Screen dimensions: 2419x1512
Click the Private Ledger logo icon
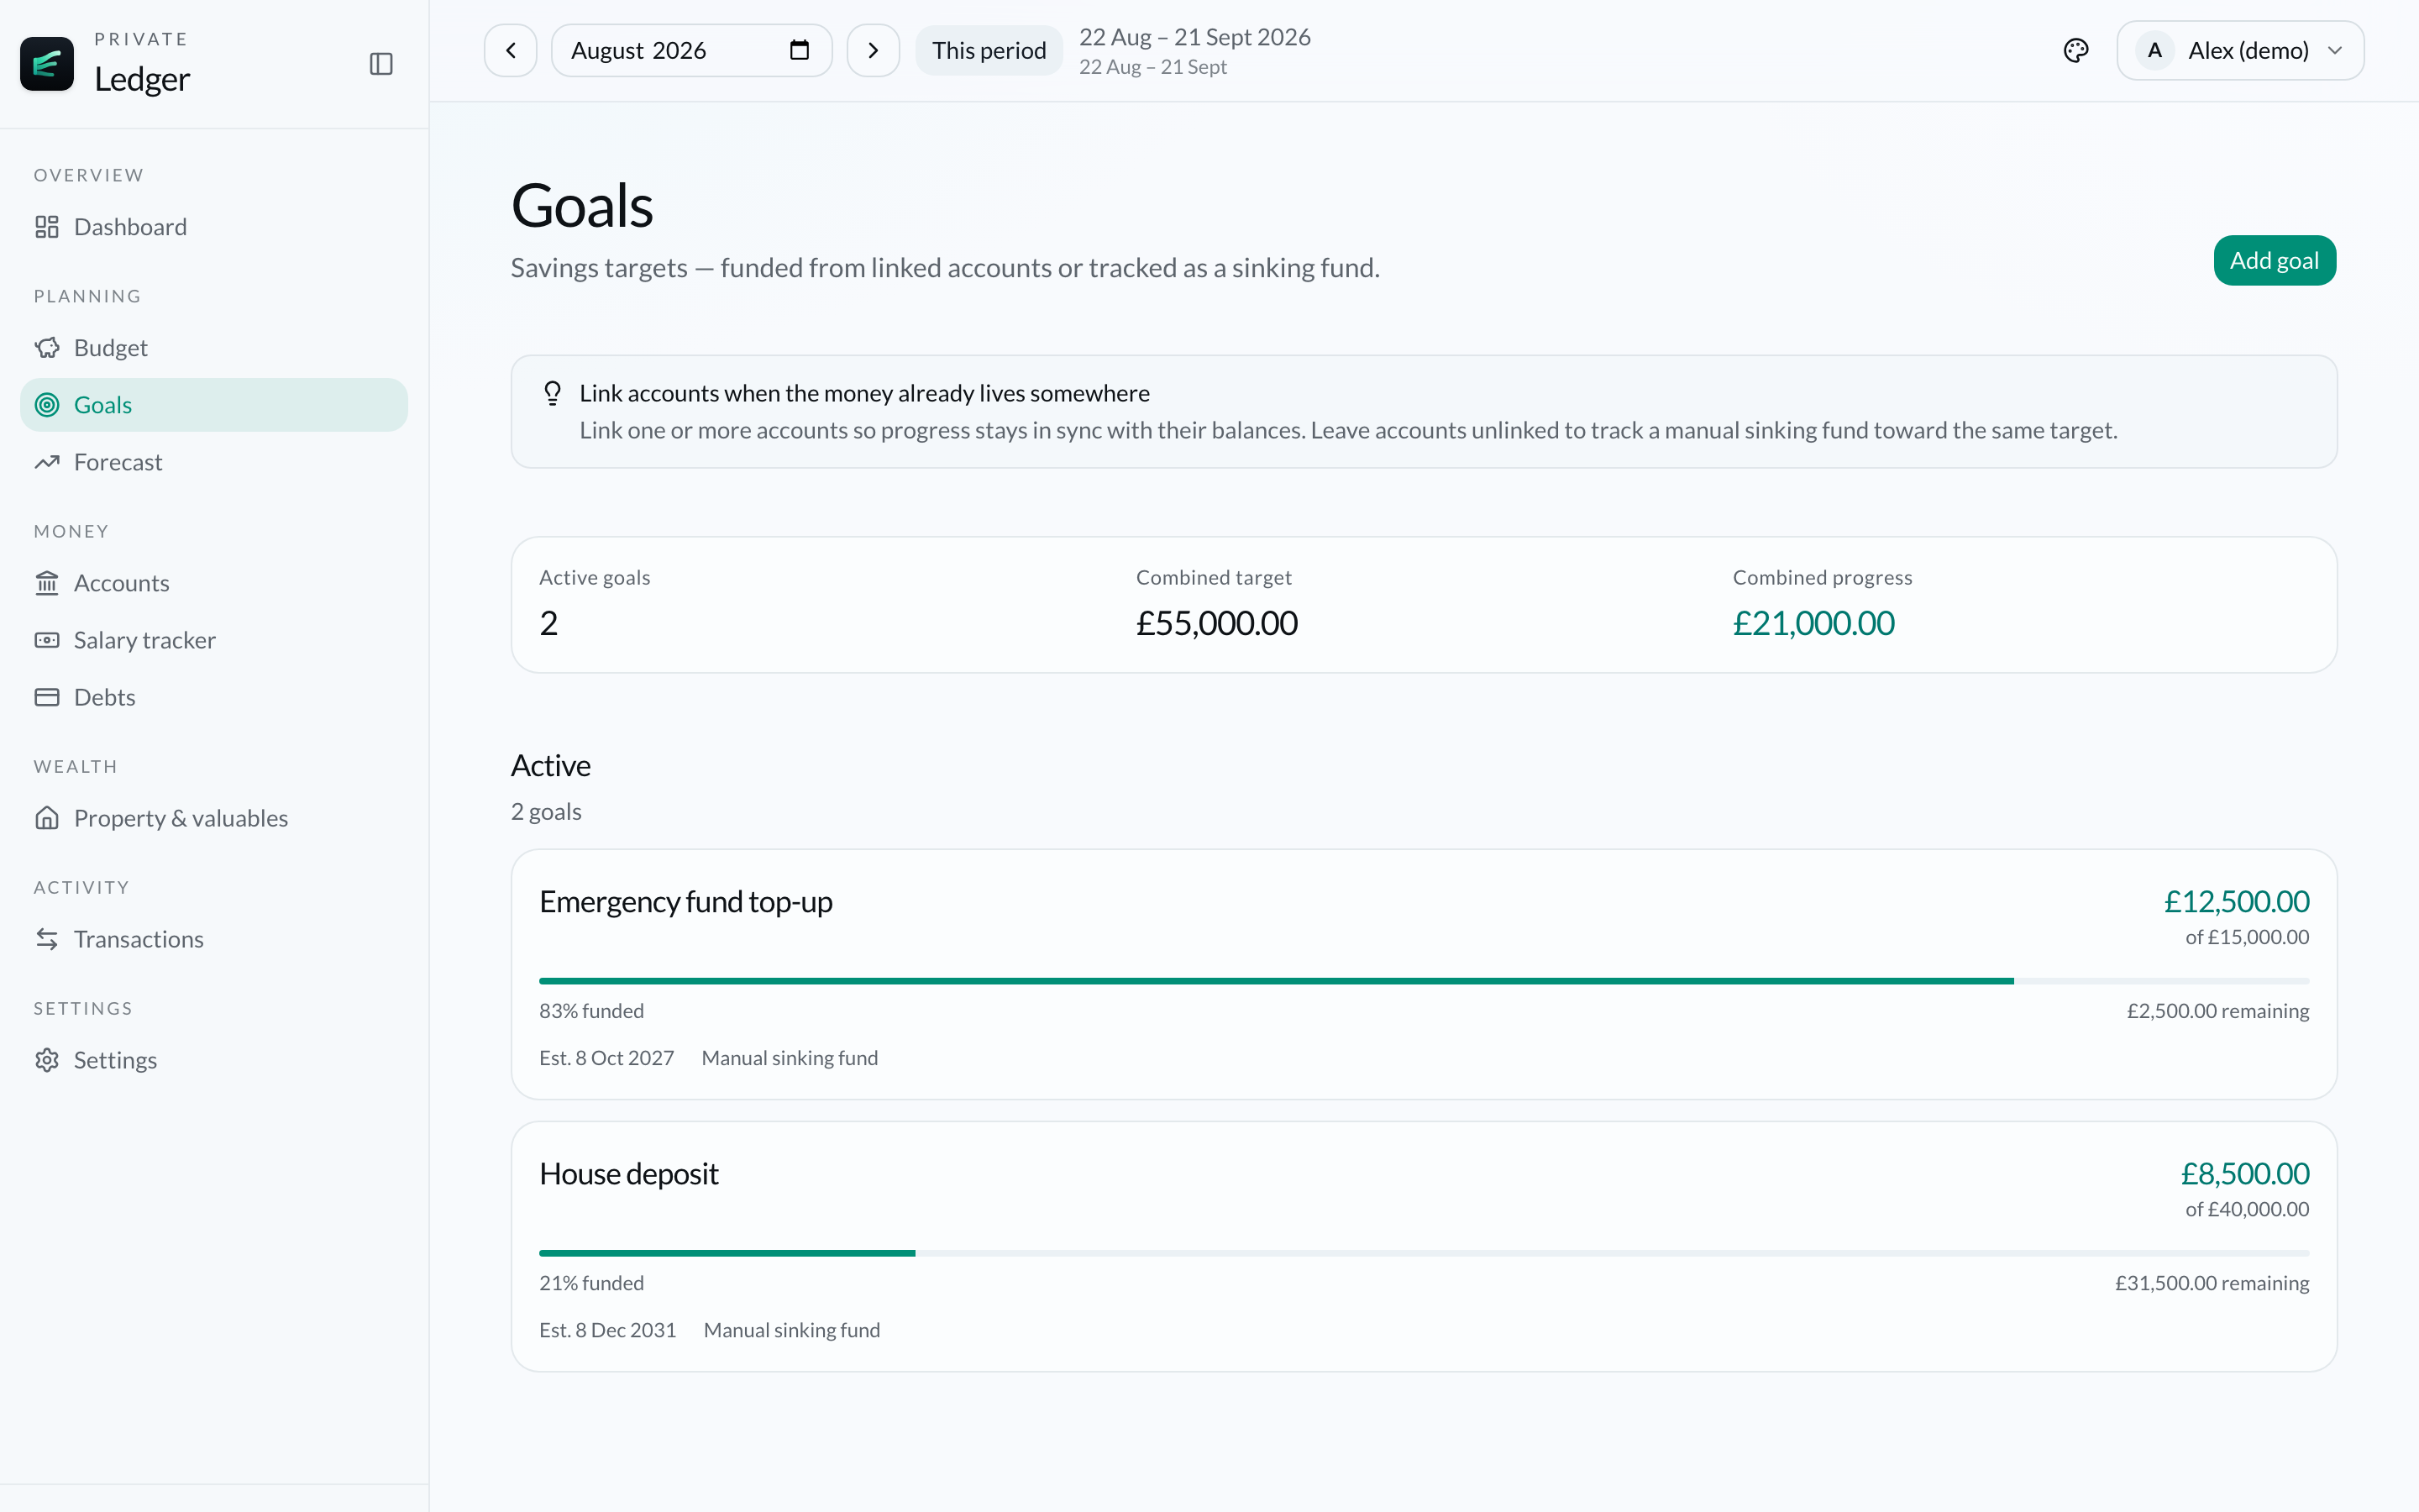[47, 64]
